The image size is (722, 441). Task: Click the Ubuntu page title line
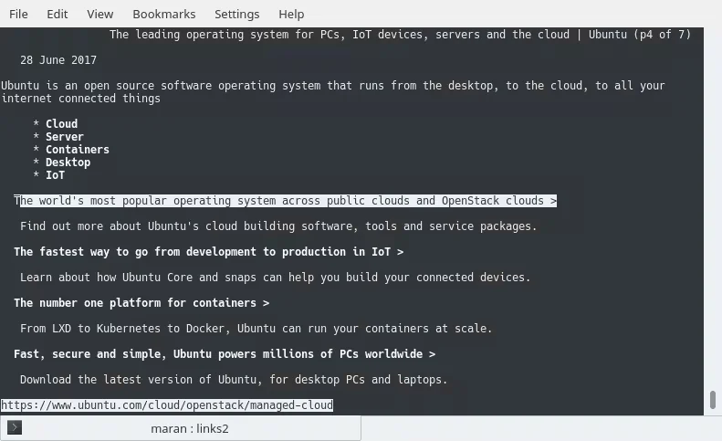point(400,35)
